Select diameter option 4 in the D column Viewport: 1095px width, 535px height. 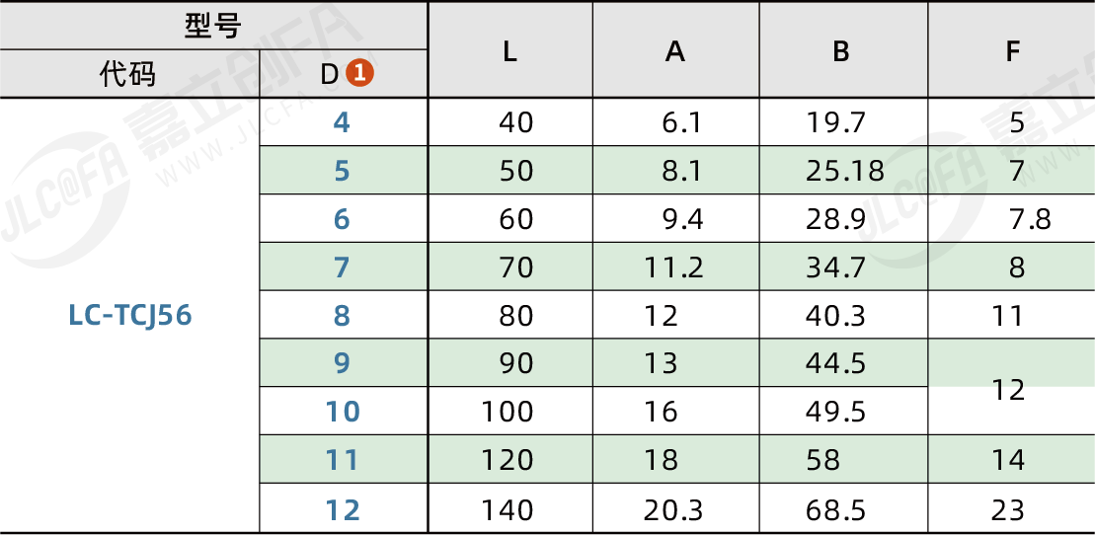[342, 122]
